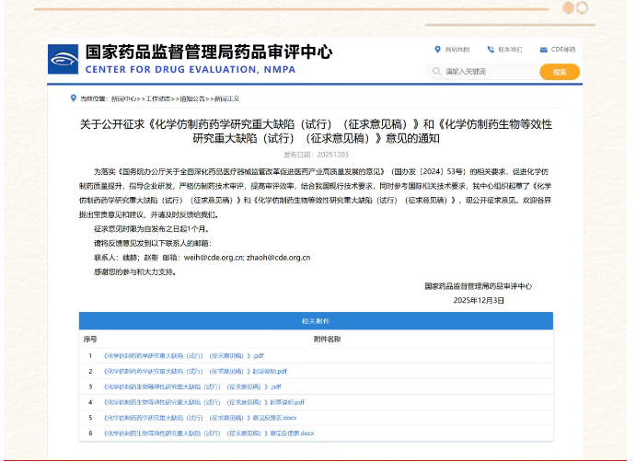Download attachment 4 生物等效性 起草说明.pdf
636x462 pixels.
point(203,402)
